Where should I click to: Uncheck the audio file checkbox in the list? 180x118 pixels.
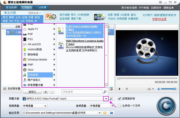8,32
